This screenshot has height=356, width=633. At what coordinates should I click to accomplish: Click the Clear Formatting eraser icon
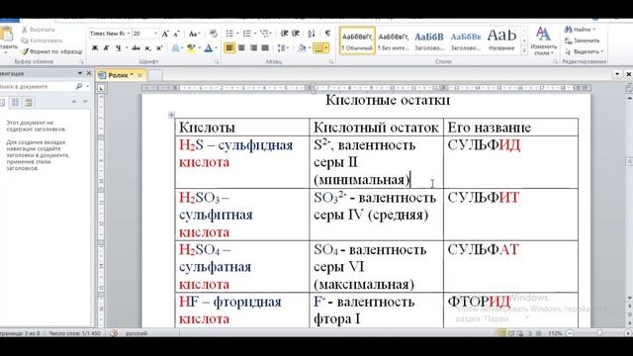click(214, 34)
